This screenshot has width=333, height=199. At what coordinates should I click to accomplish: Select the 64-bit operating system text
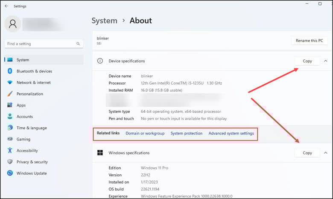tap(181, 111)
